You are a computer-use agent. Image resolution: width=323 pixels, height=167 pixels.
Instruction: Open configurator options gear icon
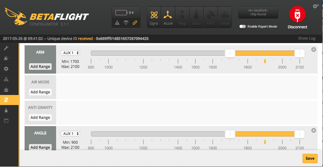315,6
